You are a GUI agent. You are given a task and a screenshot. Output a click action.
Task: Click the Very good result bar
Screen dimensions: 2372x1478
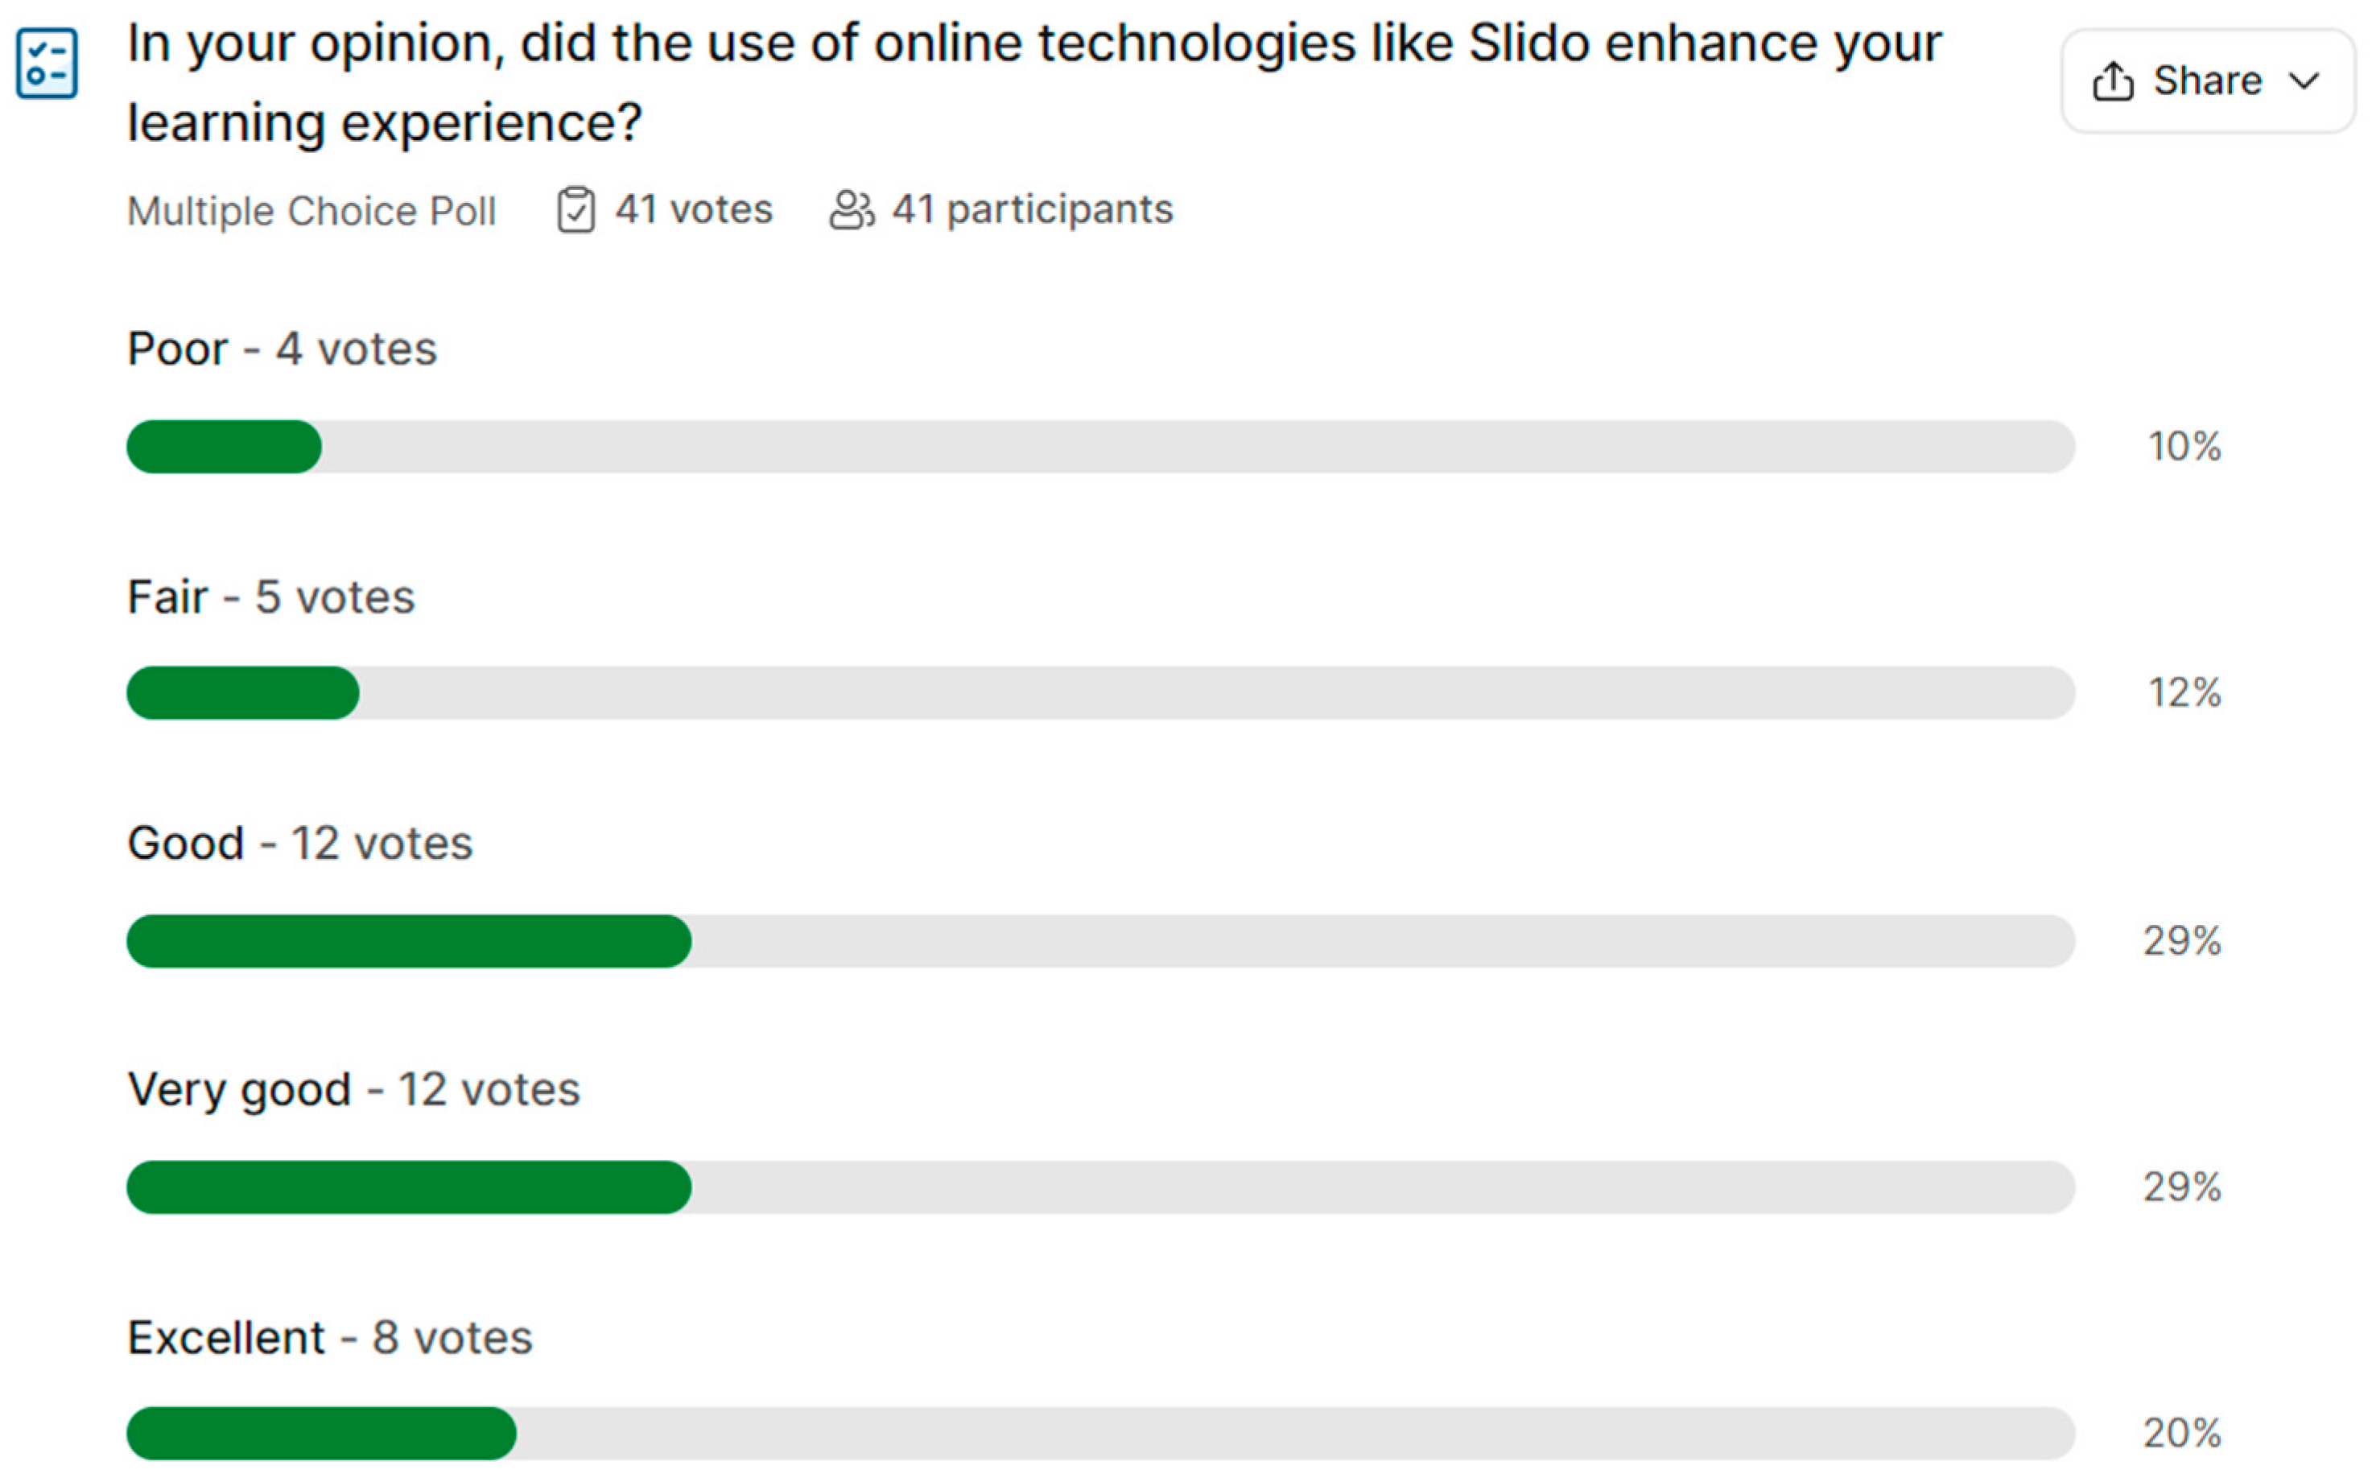[1099, 1187]
